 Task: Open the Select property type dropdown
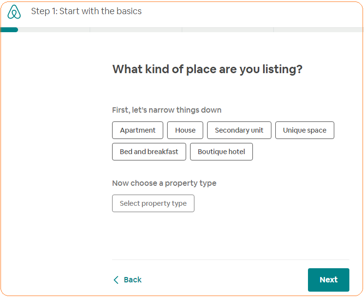tap(153, 203)
